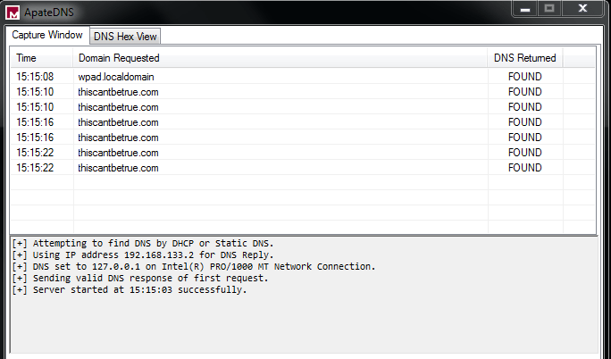The height and width of the screenshot is (359, 611).
Task: Select the wpad.localdomain request row
Action: (x=116, y=77)
